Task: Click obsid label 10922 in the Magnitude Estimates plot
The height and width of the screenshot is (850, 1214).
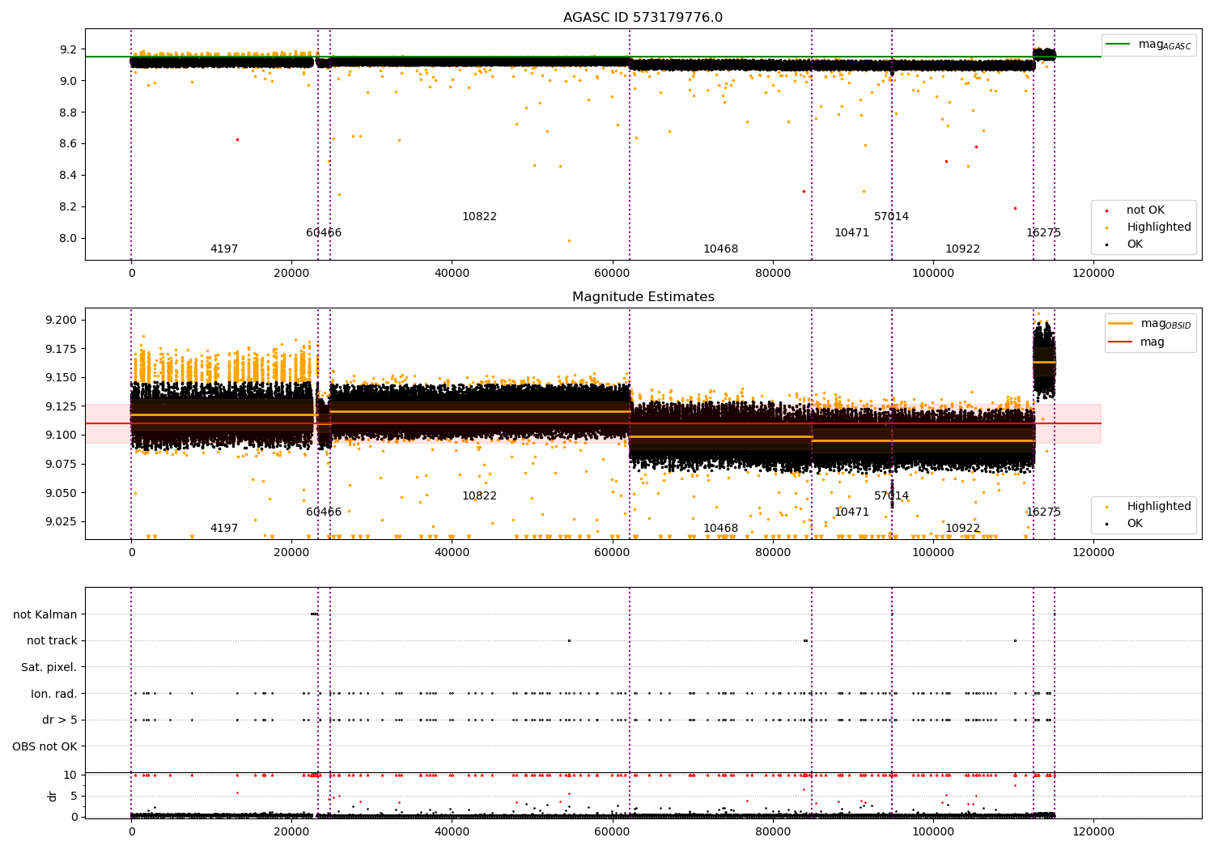Action: tap(962, 529)
